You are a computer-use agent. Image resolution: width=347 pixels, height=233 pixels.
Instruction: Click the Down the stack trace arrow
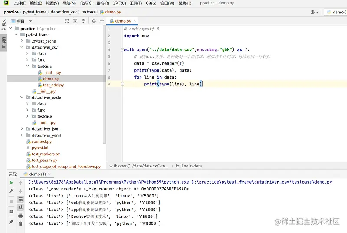(20, 191)
